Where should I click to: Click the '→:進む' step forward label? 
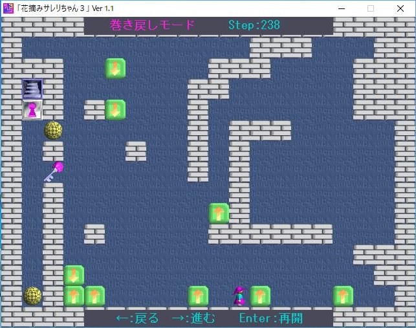point(193,318)
